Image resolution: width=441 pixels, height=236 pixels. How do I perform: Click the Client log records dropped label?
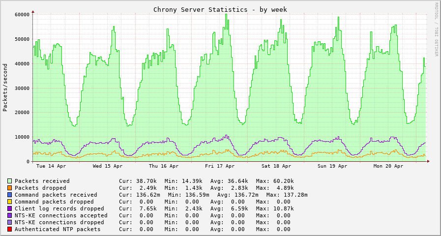coord(59,209)
